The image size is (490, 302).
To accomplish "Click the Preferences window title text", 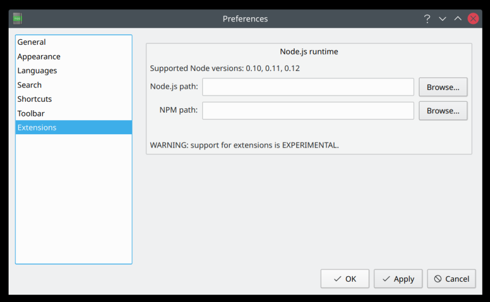I will click(245, 18).
